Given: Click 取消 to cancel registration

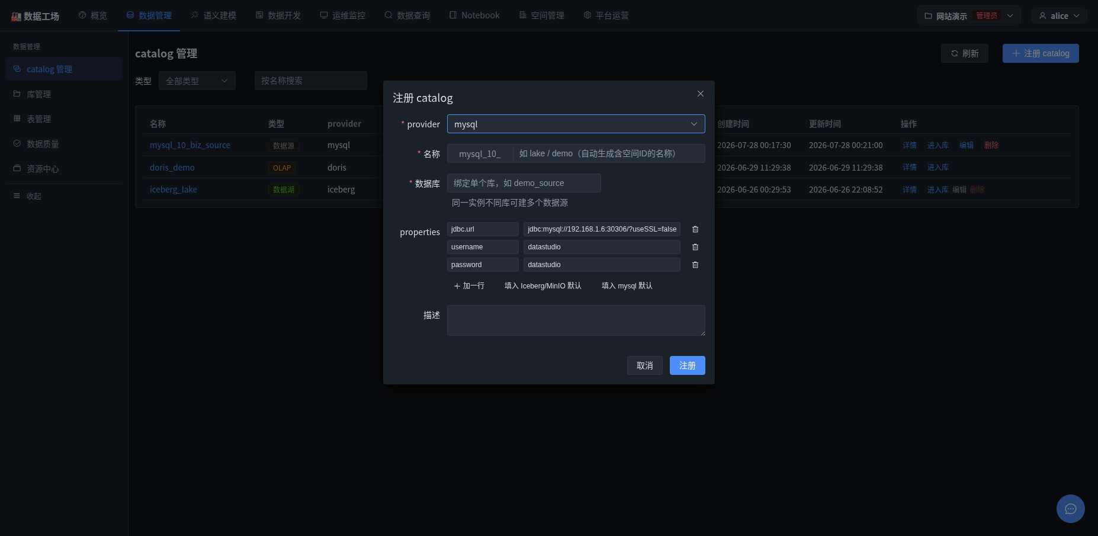Looking at the screenshot, I should point(645,365).
